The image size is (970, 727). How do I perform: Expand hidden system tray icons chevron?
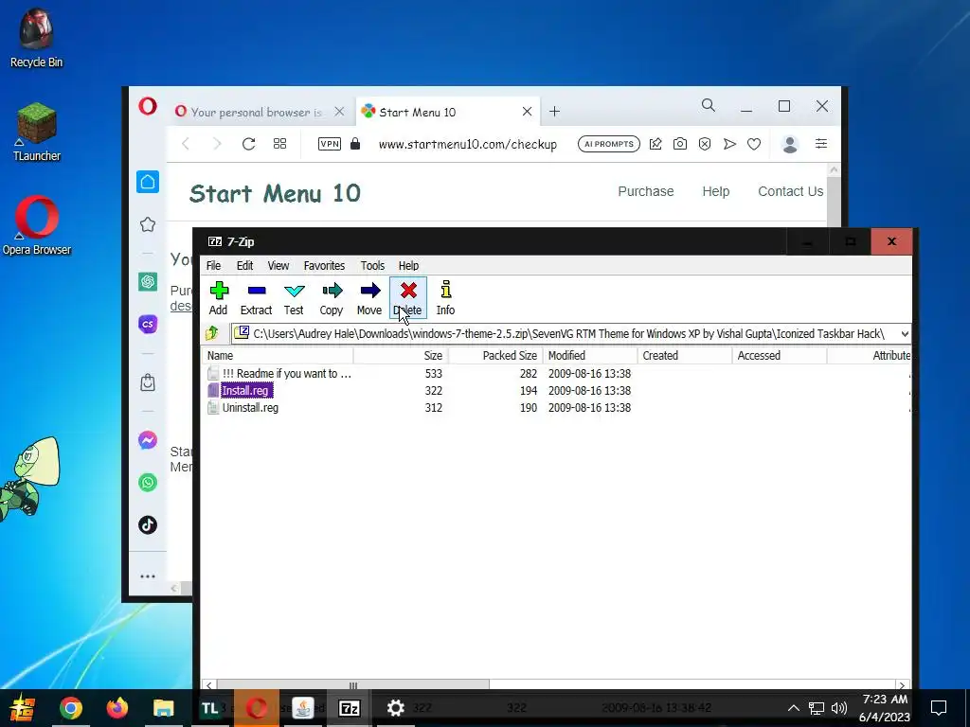tap(794, 708)
